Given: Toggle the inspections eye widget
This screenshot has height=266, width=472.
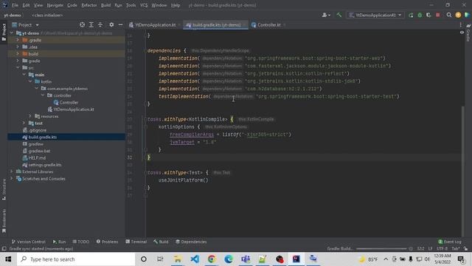Looking at the screenshot, I should pos(462,33).
